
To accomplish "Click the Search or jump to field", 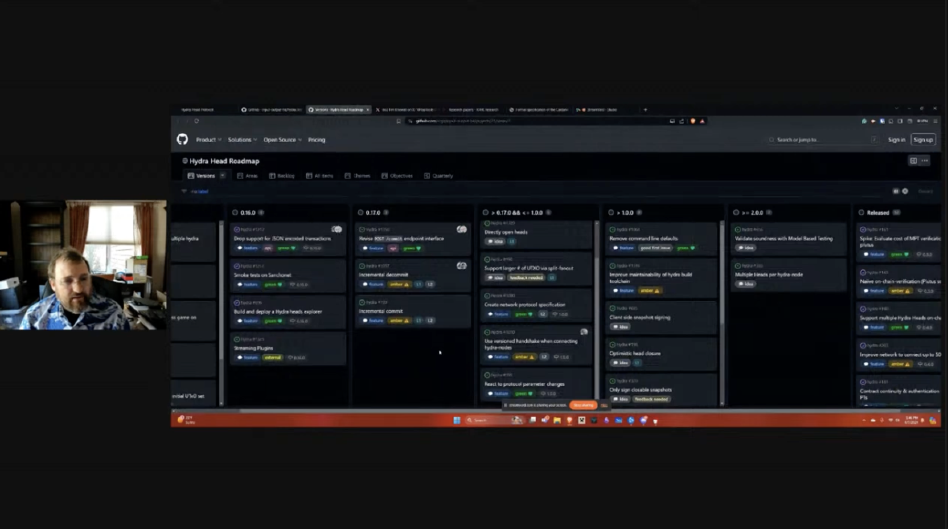I will point(820,140).
